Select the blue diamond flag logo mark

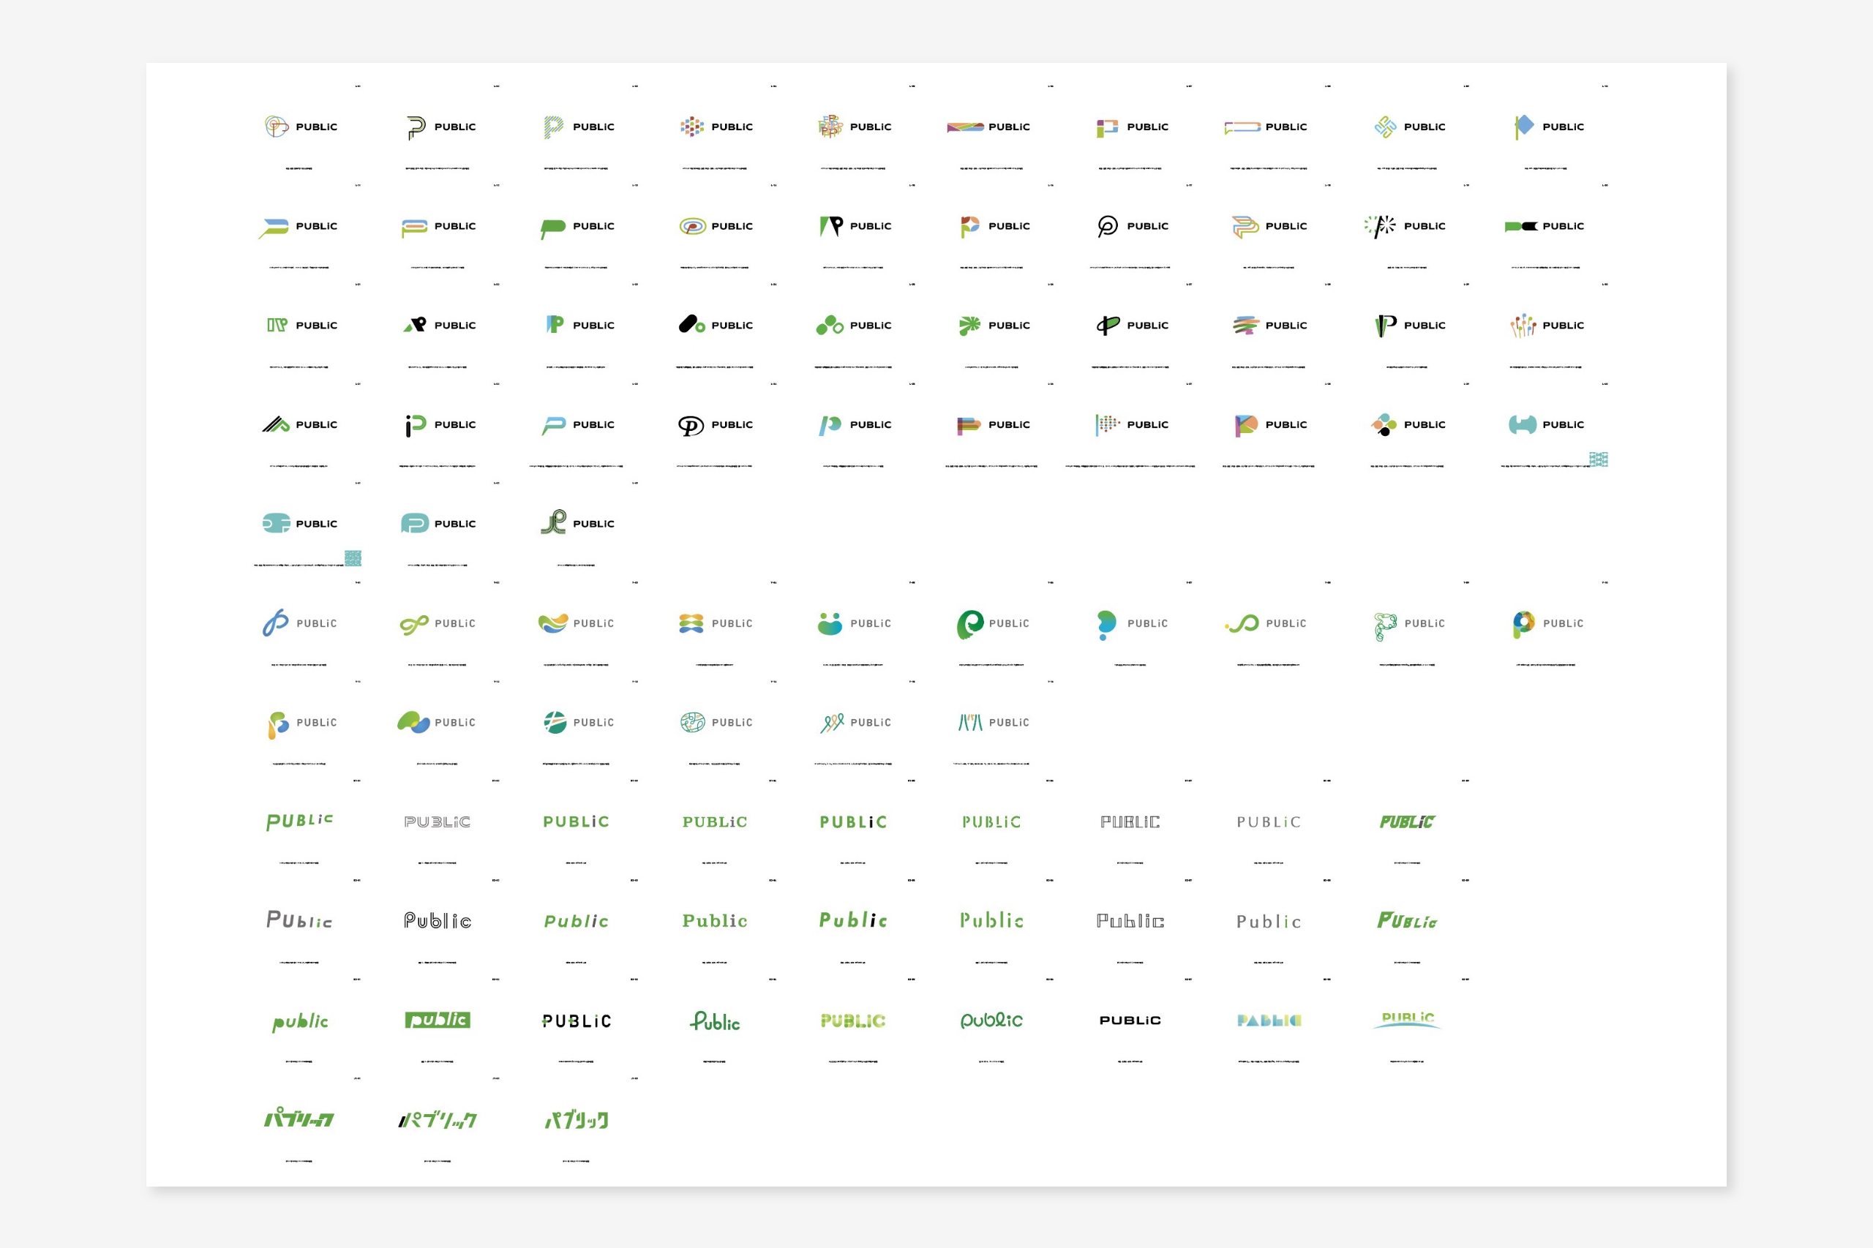1523,127
